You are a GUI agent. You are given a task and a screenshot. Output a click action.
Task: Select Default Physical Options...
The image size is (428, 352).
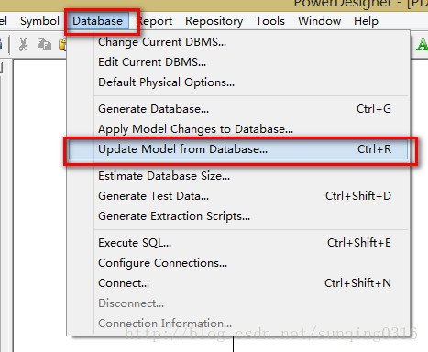pyautogui.click(x=238, y=82)
